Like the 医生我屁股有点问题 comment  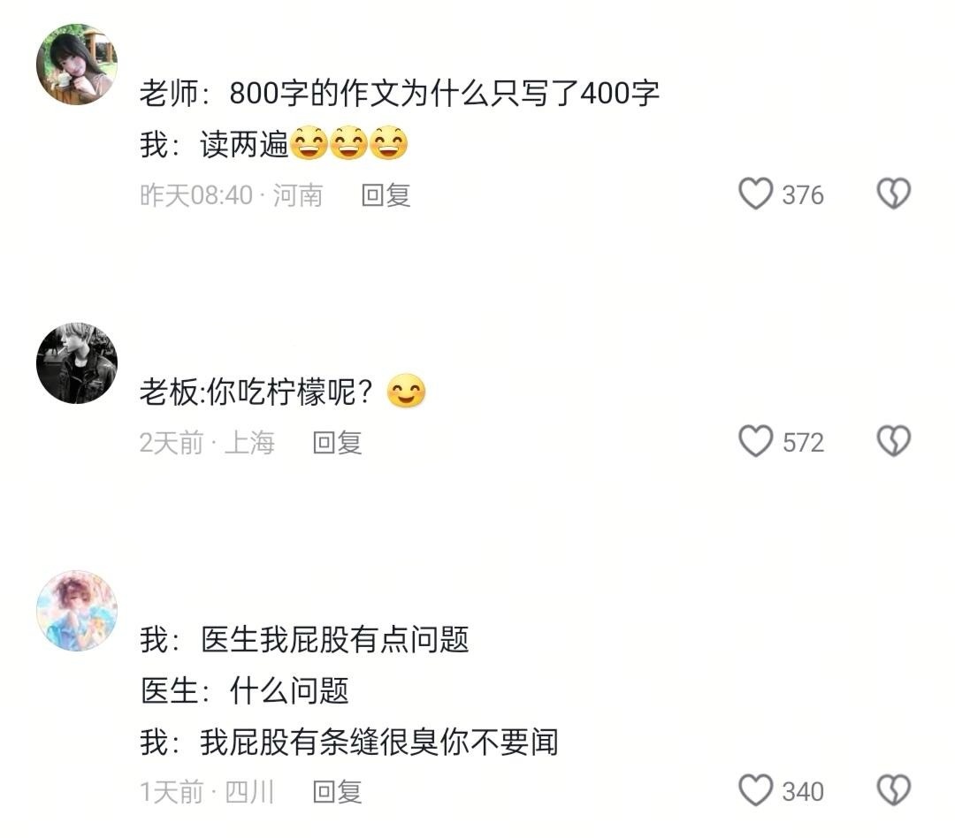point(755,790)
